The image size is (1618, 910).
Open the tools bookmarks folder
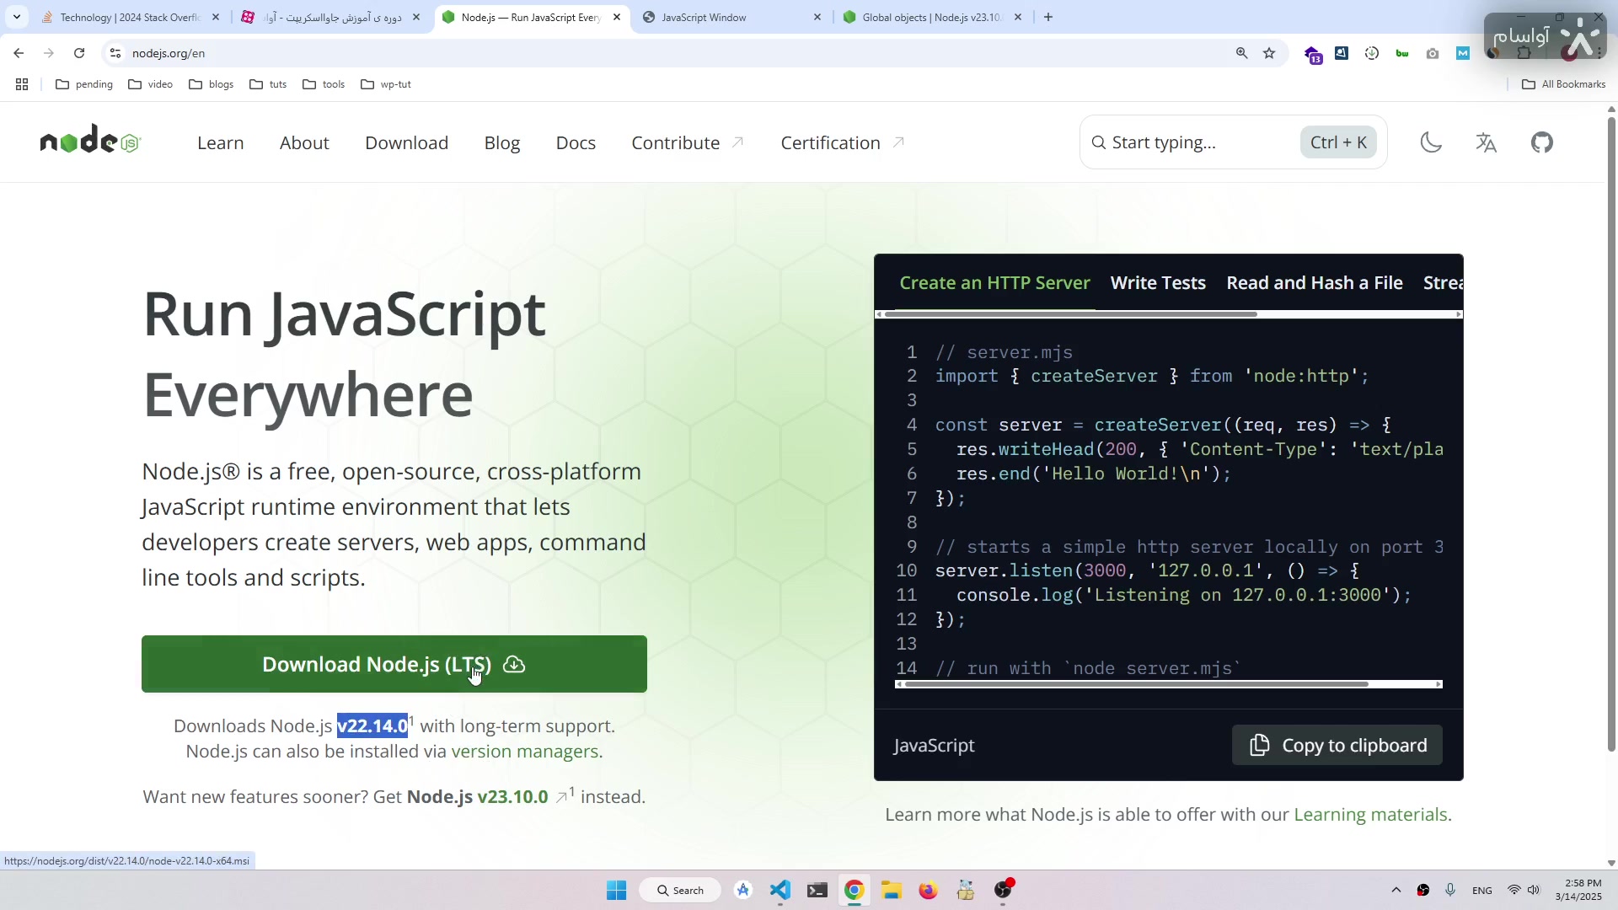(x=324, y=84)
